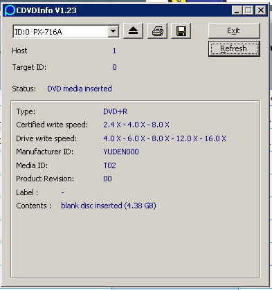The width and height of the screenshot is (272, 290).
Task: Click the 'Product Revision:' label
Action: [x=45, y=179]
